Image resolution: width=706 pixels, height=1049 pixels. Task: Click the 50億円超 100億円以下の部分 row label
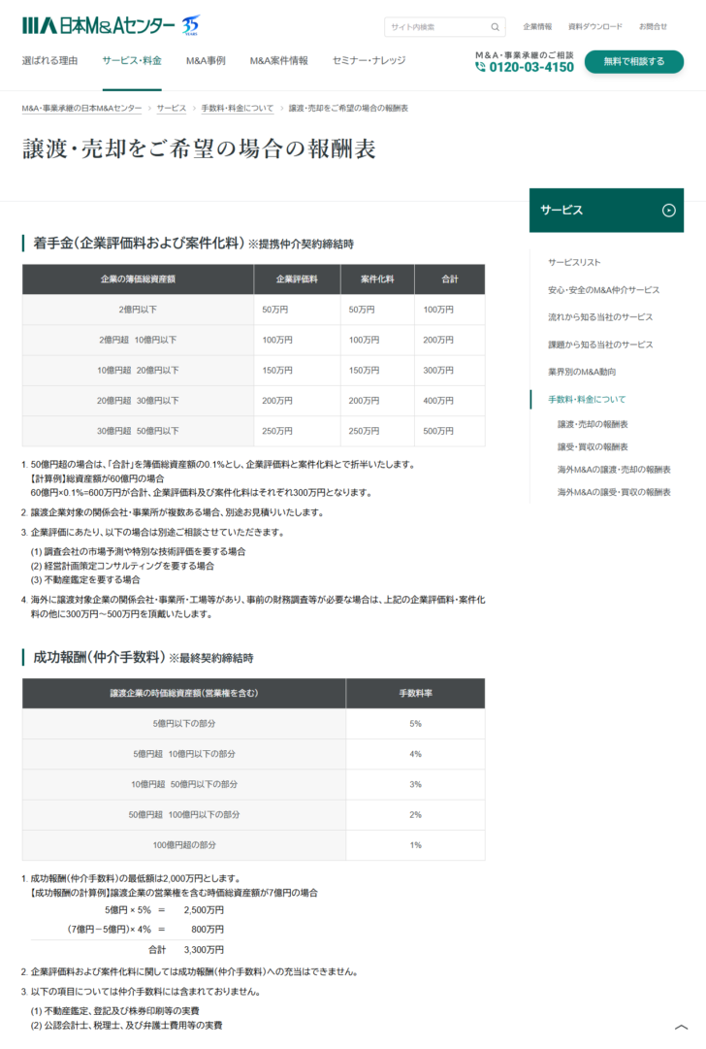click(184, 815)
